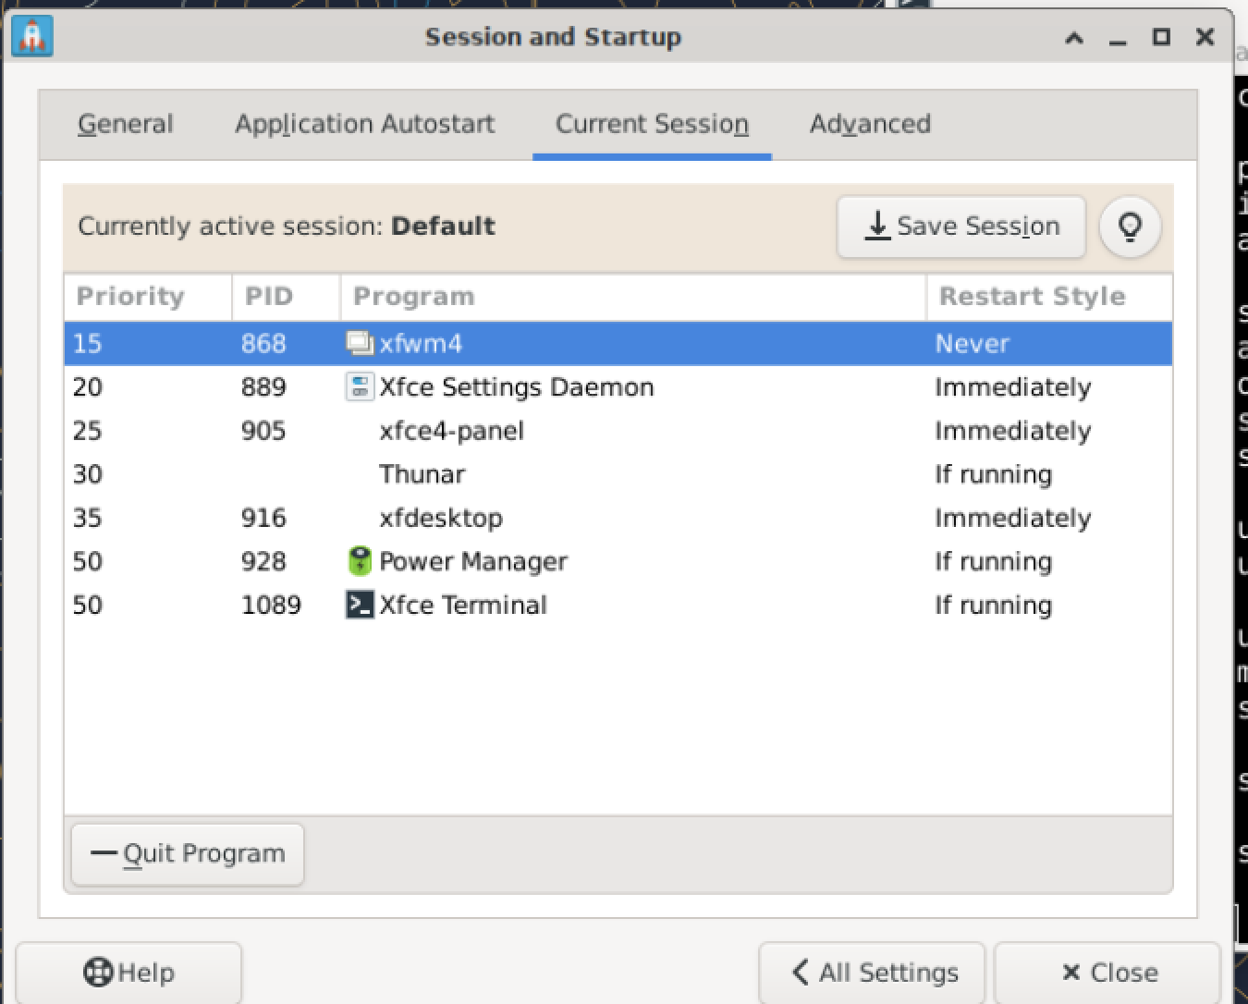Open Help with the lifebuoy button
Viewport: 1248px width, 1004px height.
pyautogui.click(x=128, y=973)
